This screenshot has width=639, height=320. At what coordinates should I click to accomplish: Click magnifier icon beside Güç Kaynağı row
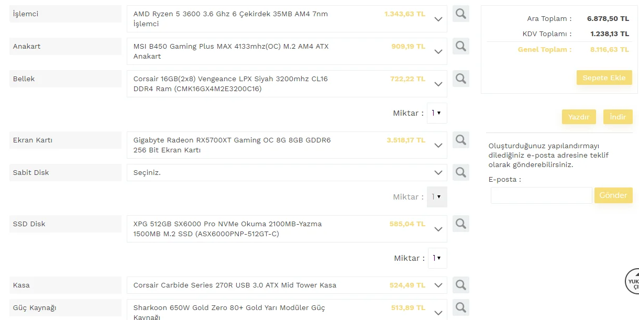click(x=460, y=307)
